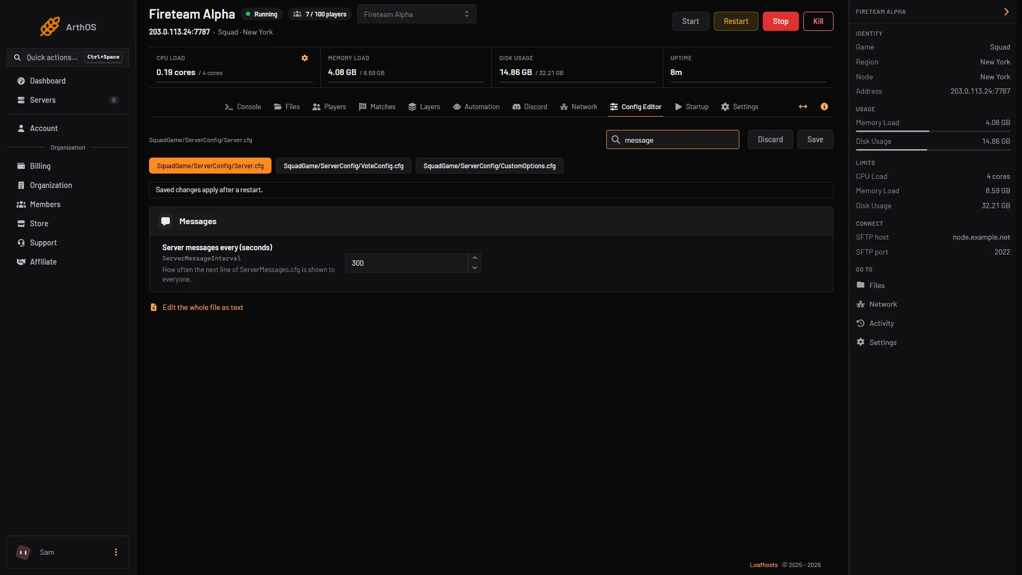The height and width of the screenshot is (575, 1022).
Task: Focus the Quick actions search box
Action: pos(68,57)
